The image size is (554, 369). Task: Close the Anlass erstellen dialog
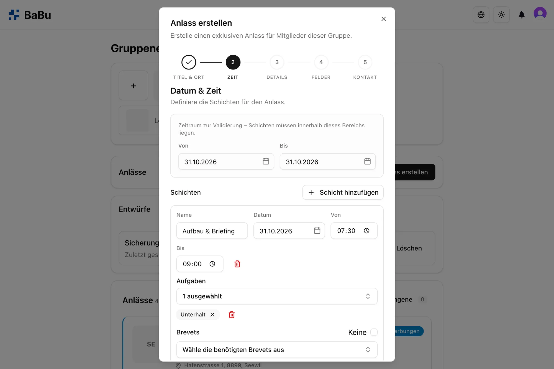click(x=383, y=19)
